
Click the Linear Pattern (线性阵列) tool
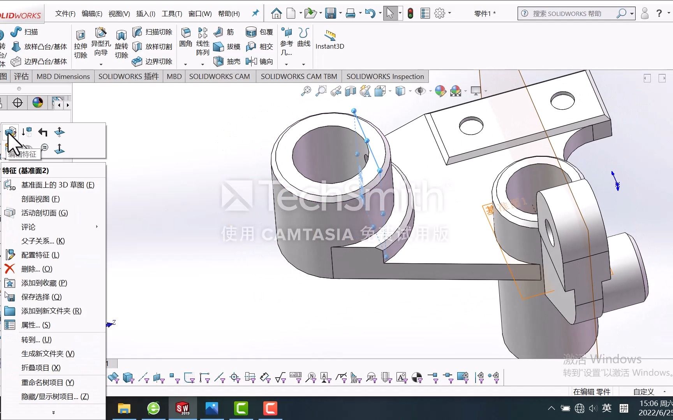pyautogui.click(x=203, y=42)
